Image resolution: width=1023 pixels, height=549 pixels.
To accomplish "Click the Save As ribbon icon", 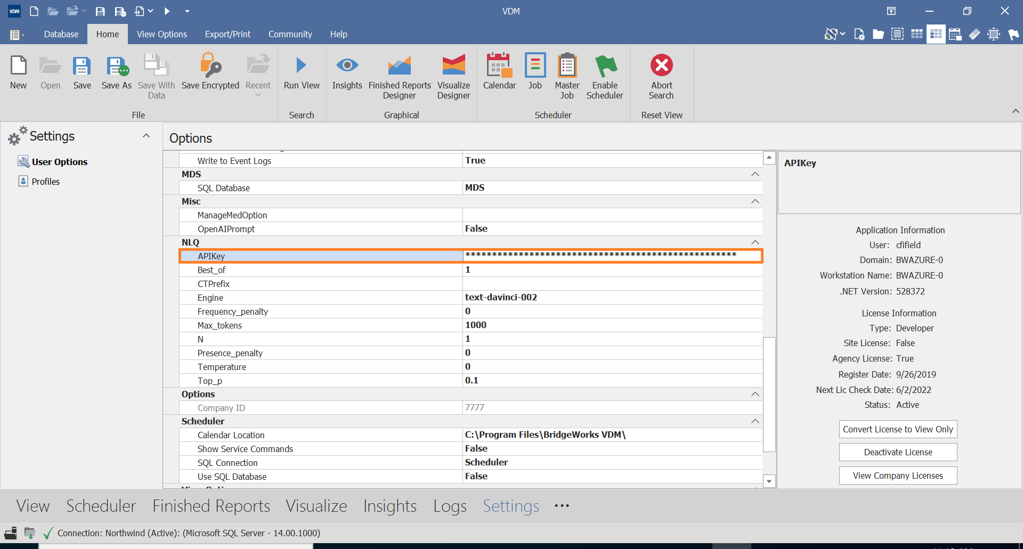I will pos(117,67).
